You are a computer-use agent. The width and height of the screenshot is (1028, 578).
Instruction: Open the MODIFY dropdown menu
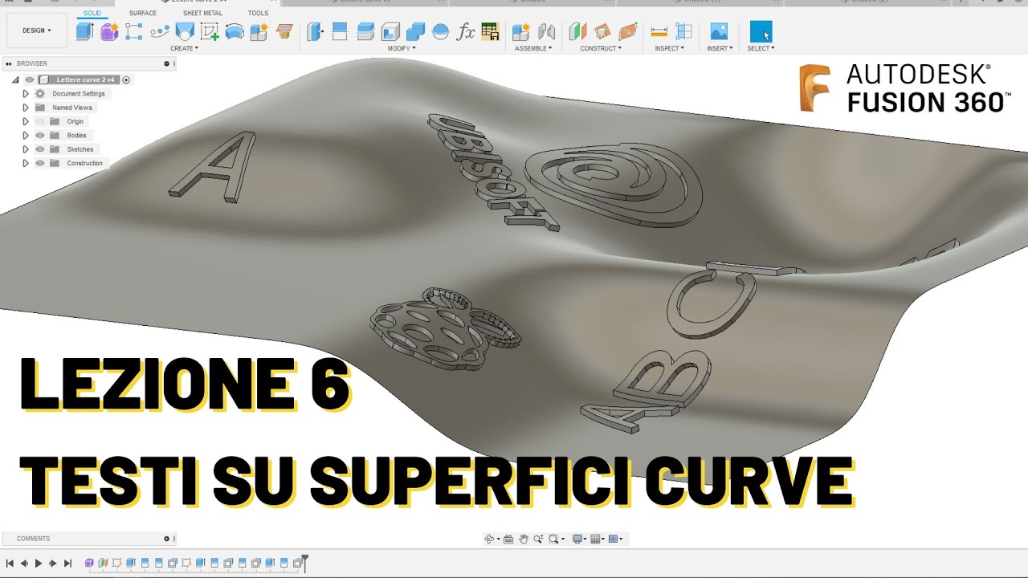pyautogui.click(x=402, y=48)
